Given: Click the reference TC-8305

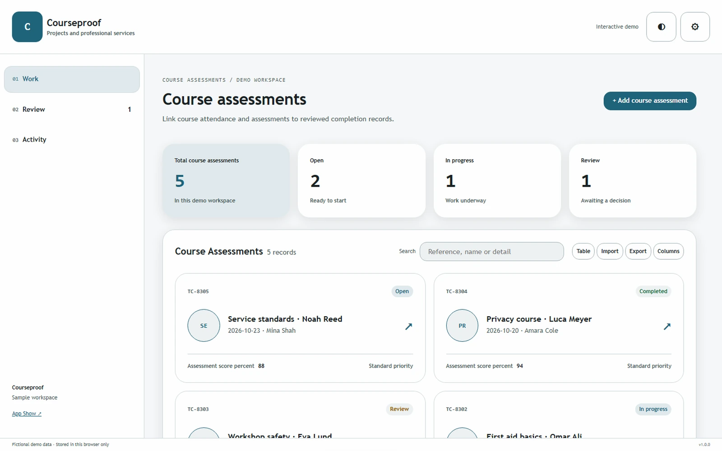Looking at the screenshot, I should point(198,291).
